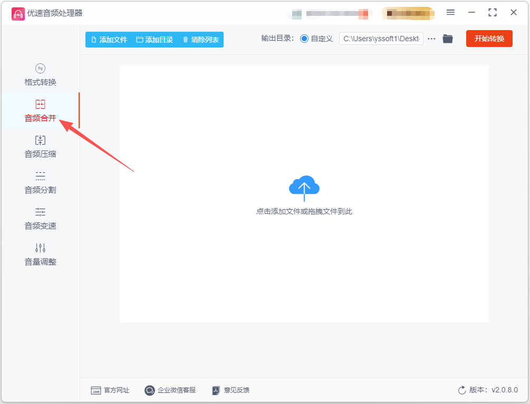The height and width of the screenshot is (404, 530).
Task: Open the 音频分割 audio split icon
Action: [40, 176]
